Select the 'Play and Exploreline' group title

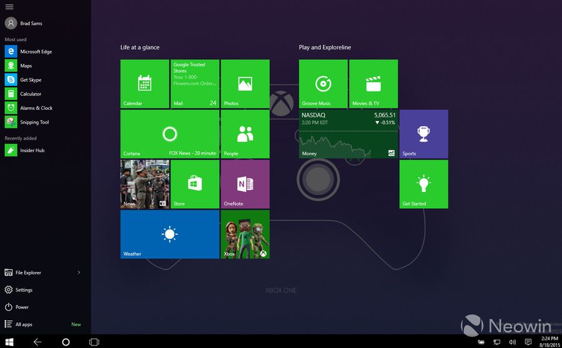325,47
